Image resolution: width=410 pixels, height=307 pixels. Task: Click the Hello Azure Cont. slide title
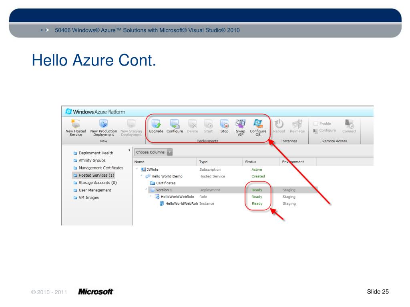tap(94, 60)
